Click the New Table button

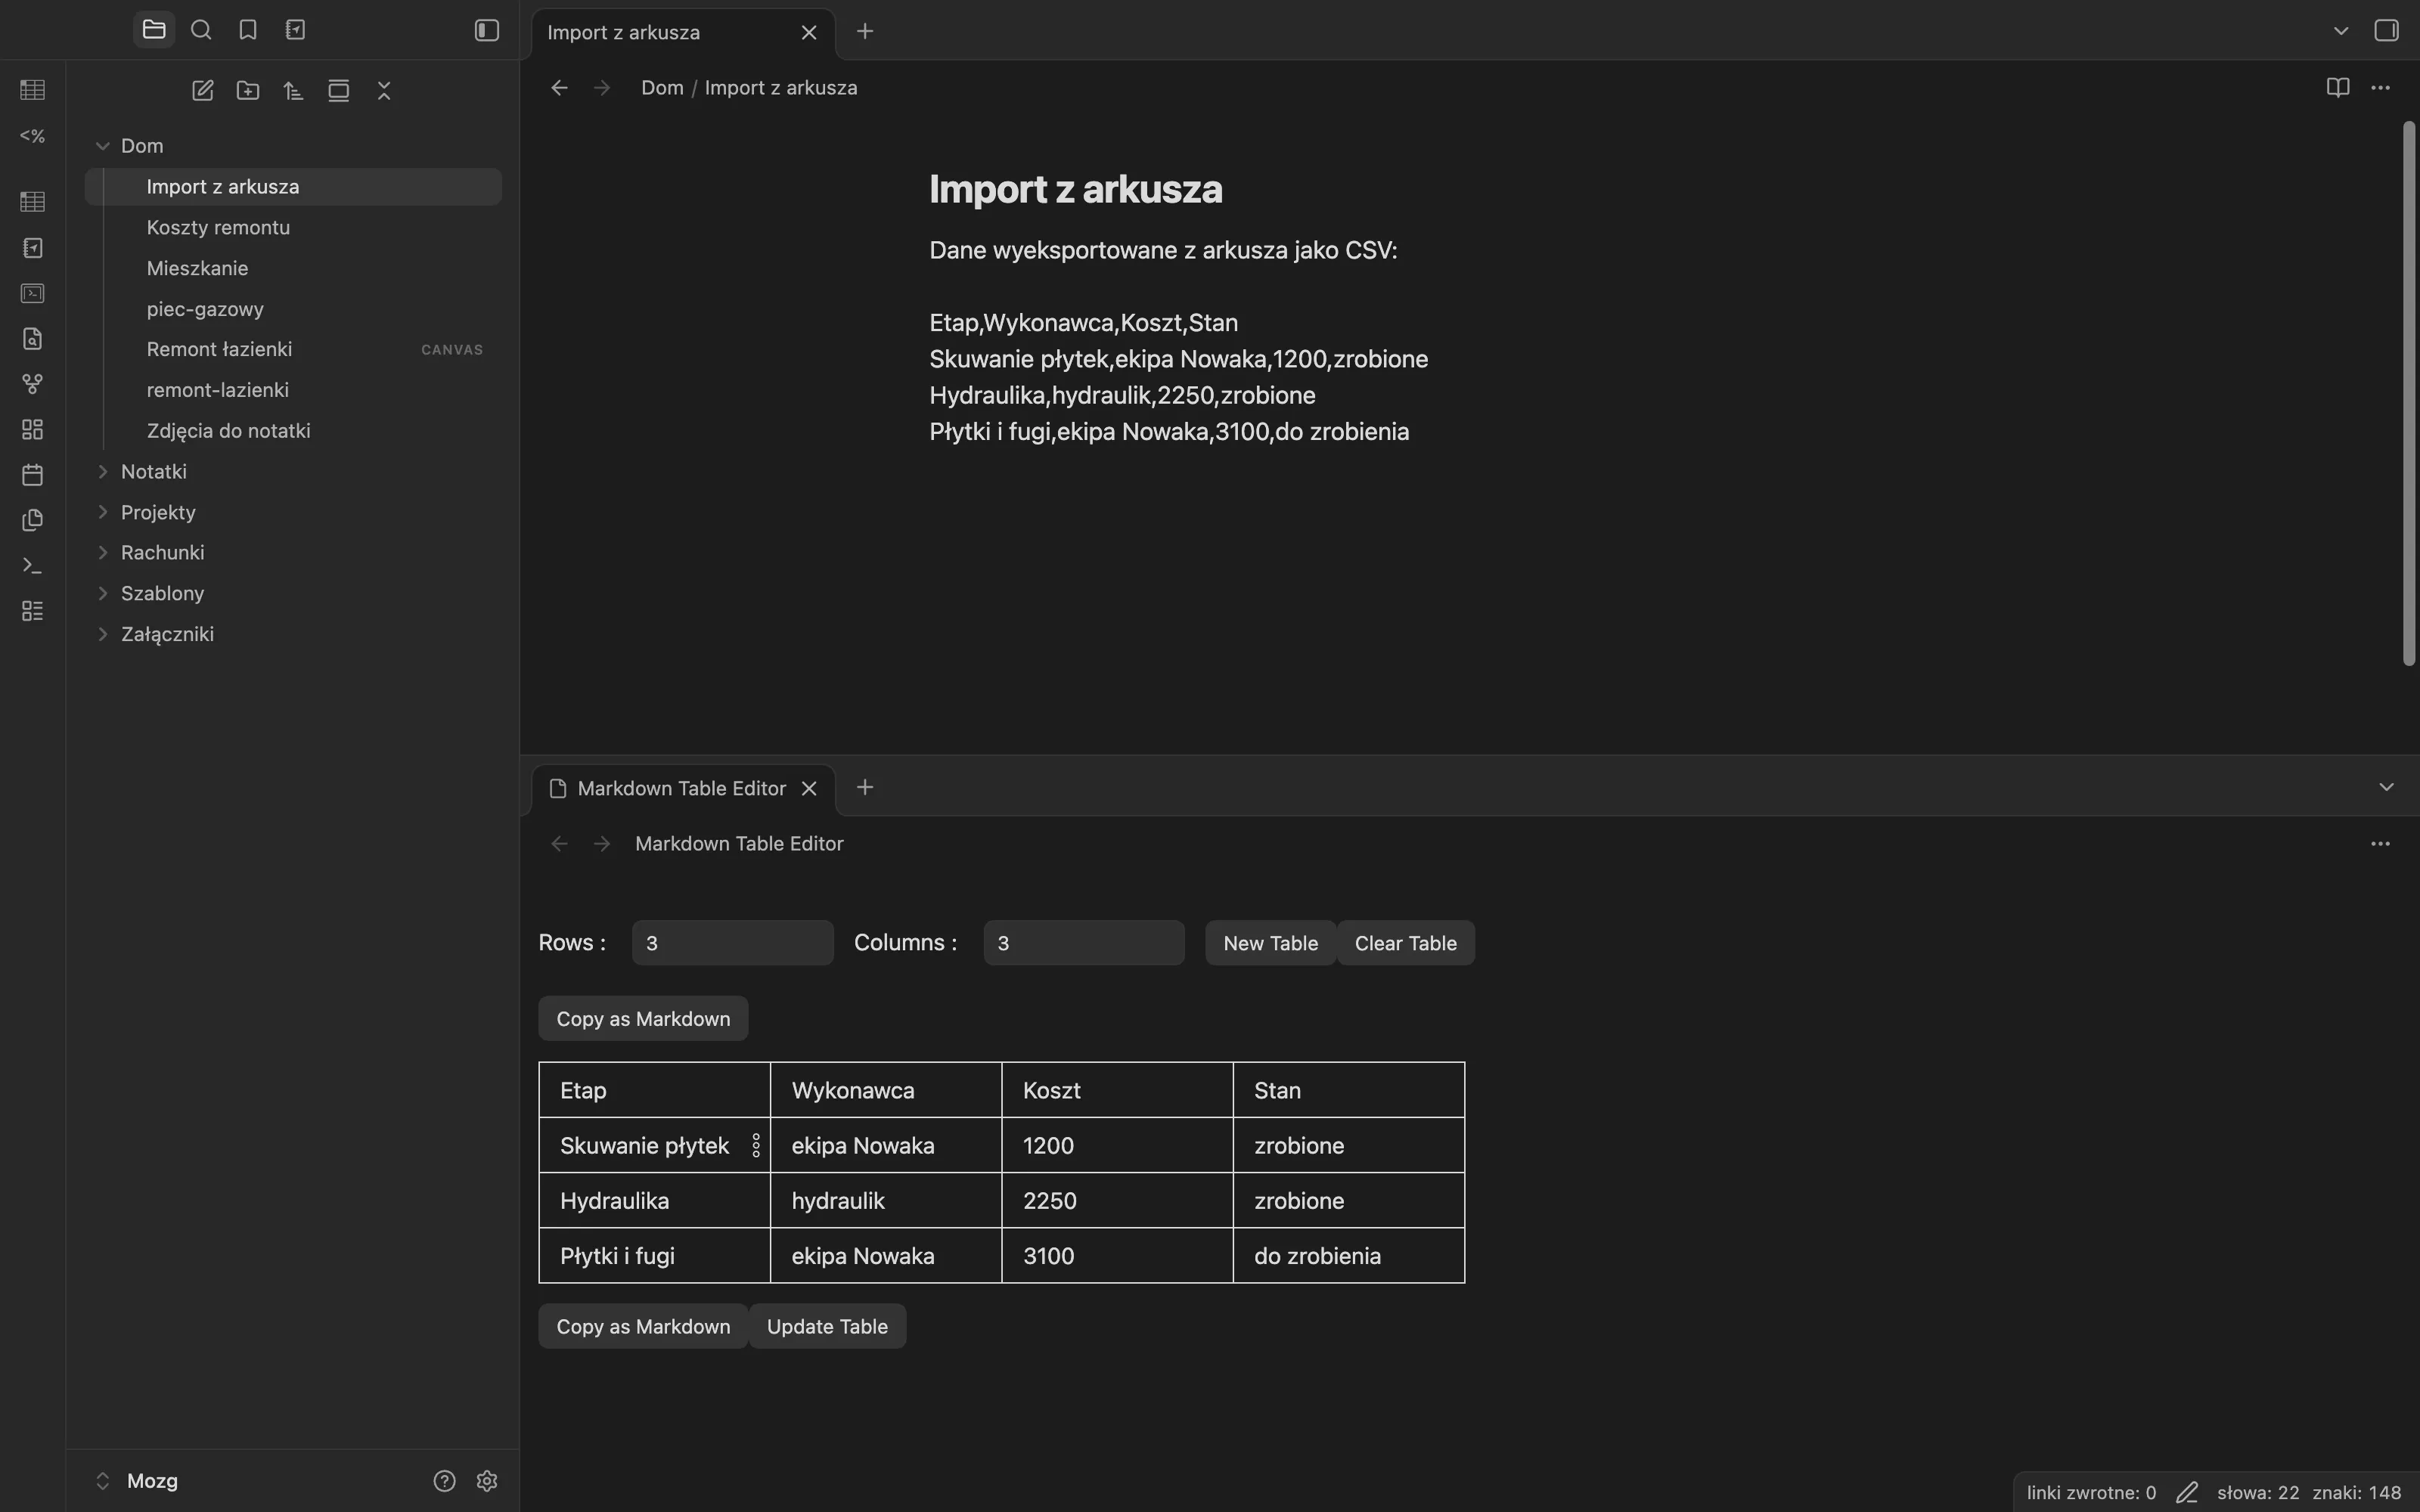(x=1270, y=943)
